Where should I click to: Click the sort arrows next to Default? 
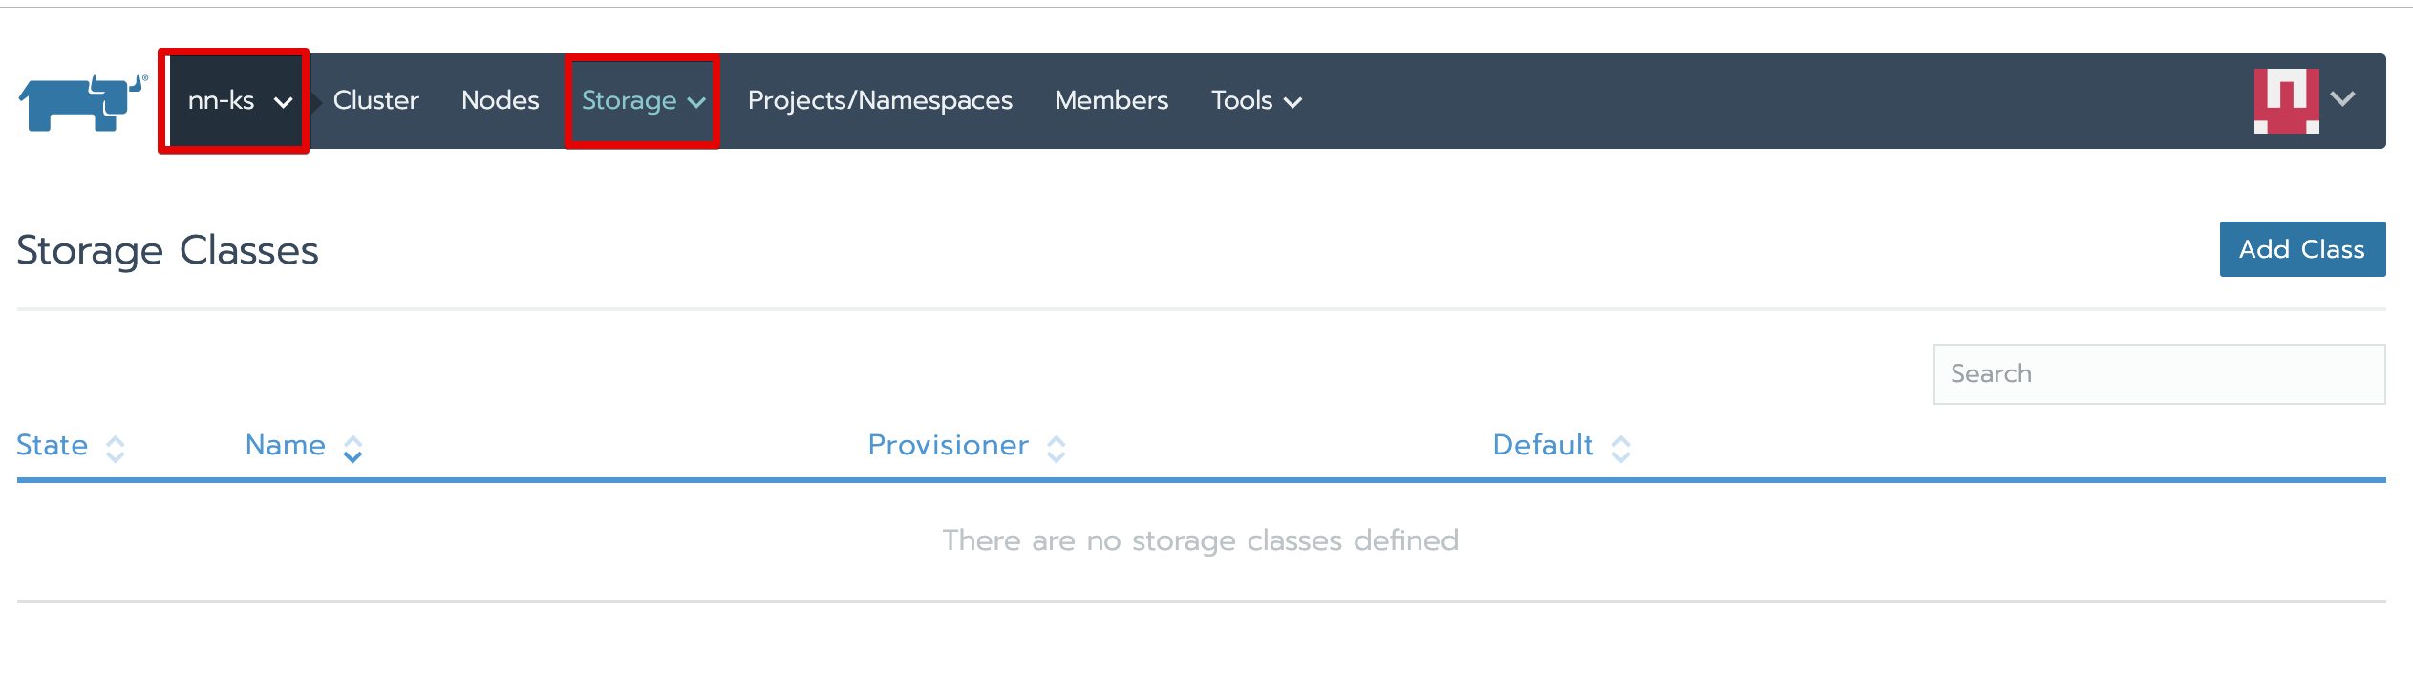pos(1620,449)
